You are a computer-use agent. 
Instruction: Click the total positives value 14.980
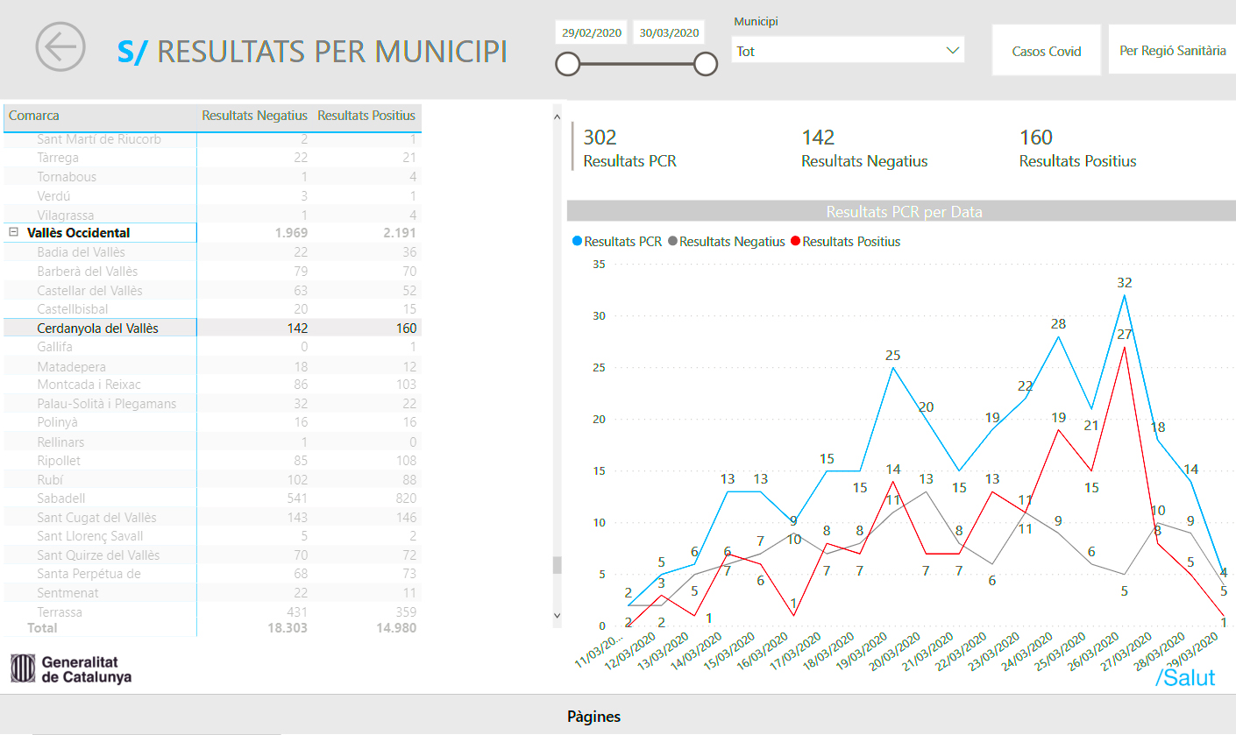(395, 628)
